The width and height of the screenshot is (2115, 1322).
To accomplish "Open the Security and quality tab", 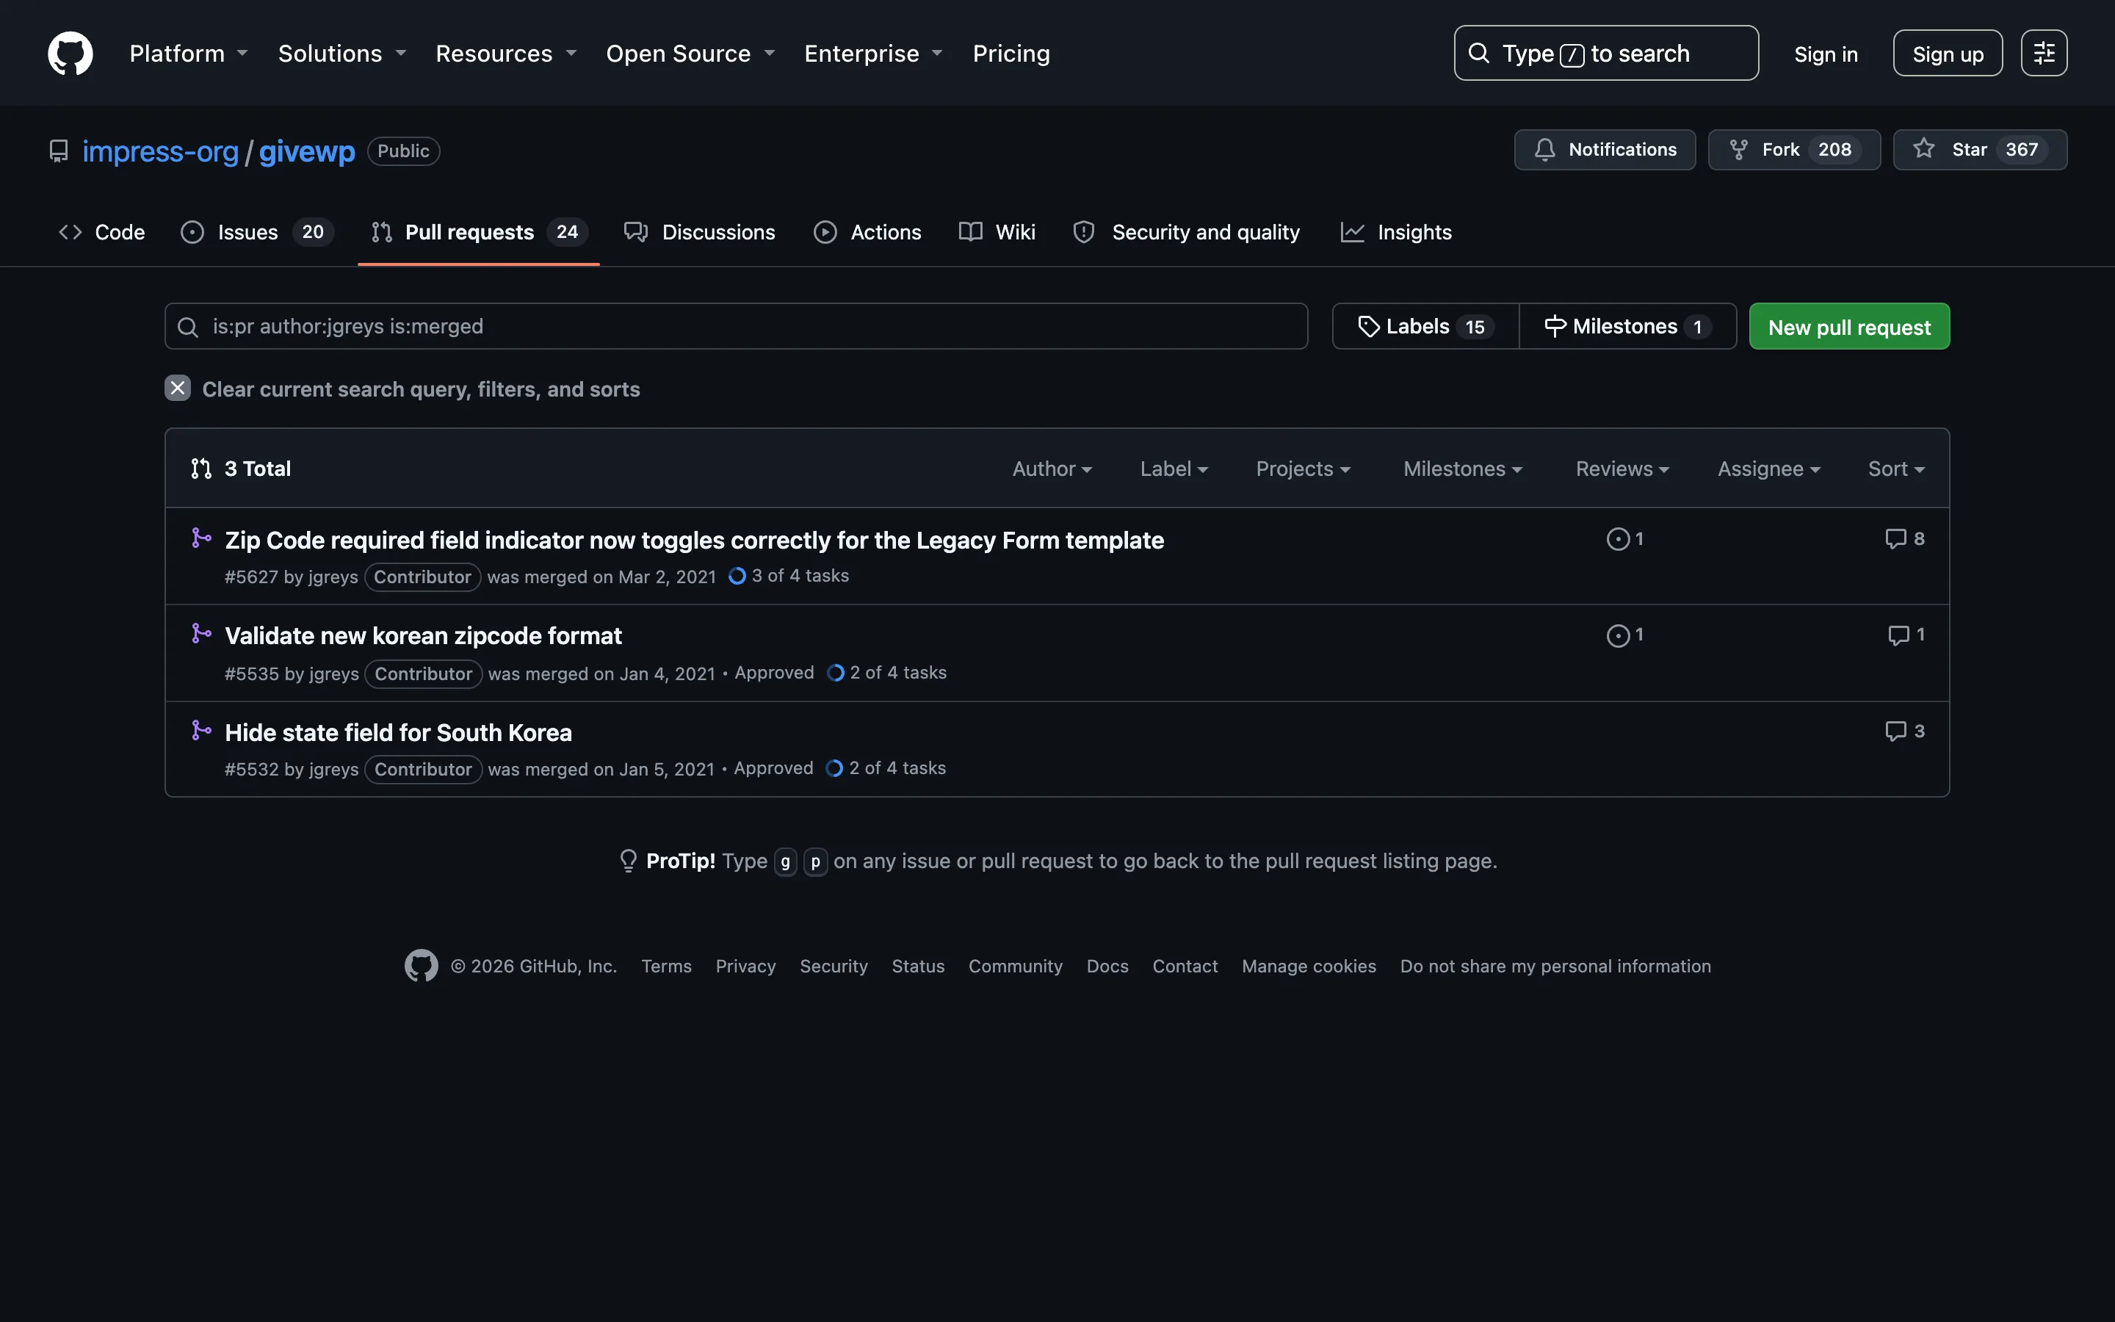I will click(1186, 231).
